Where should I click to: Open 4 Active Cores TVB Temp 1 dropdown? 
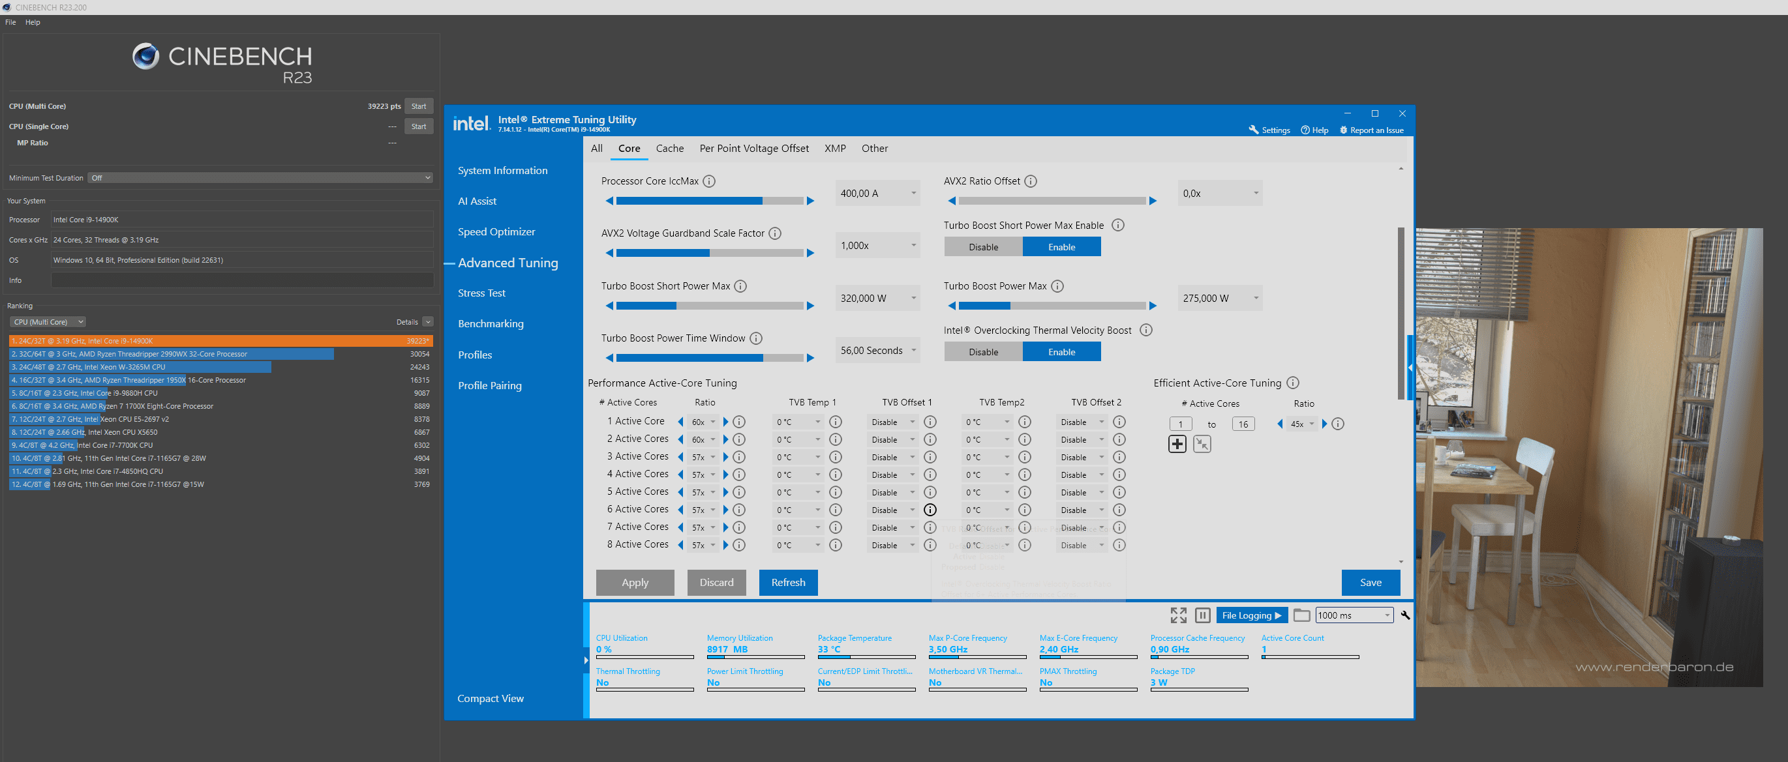(798, 475)
